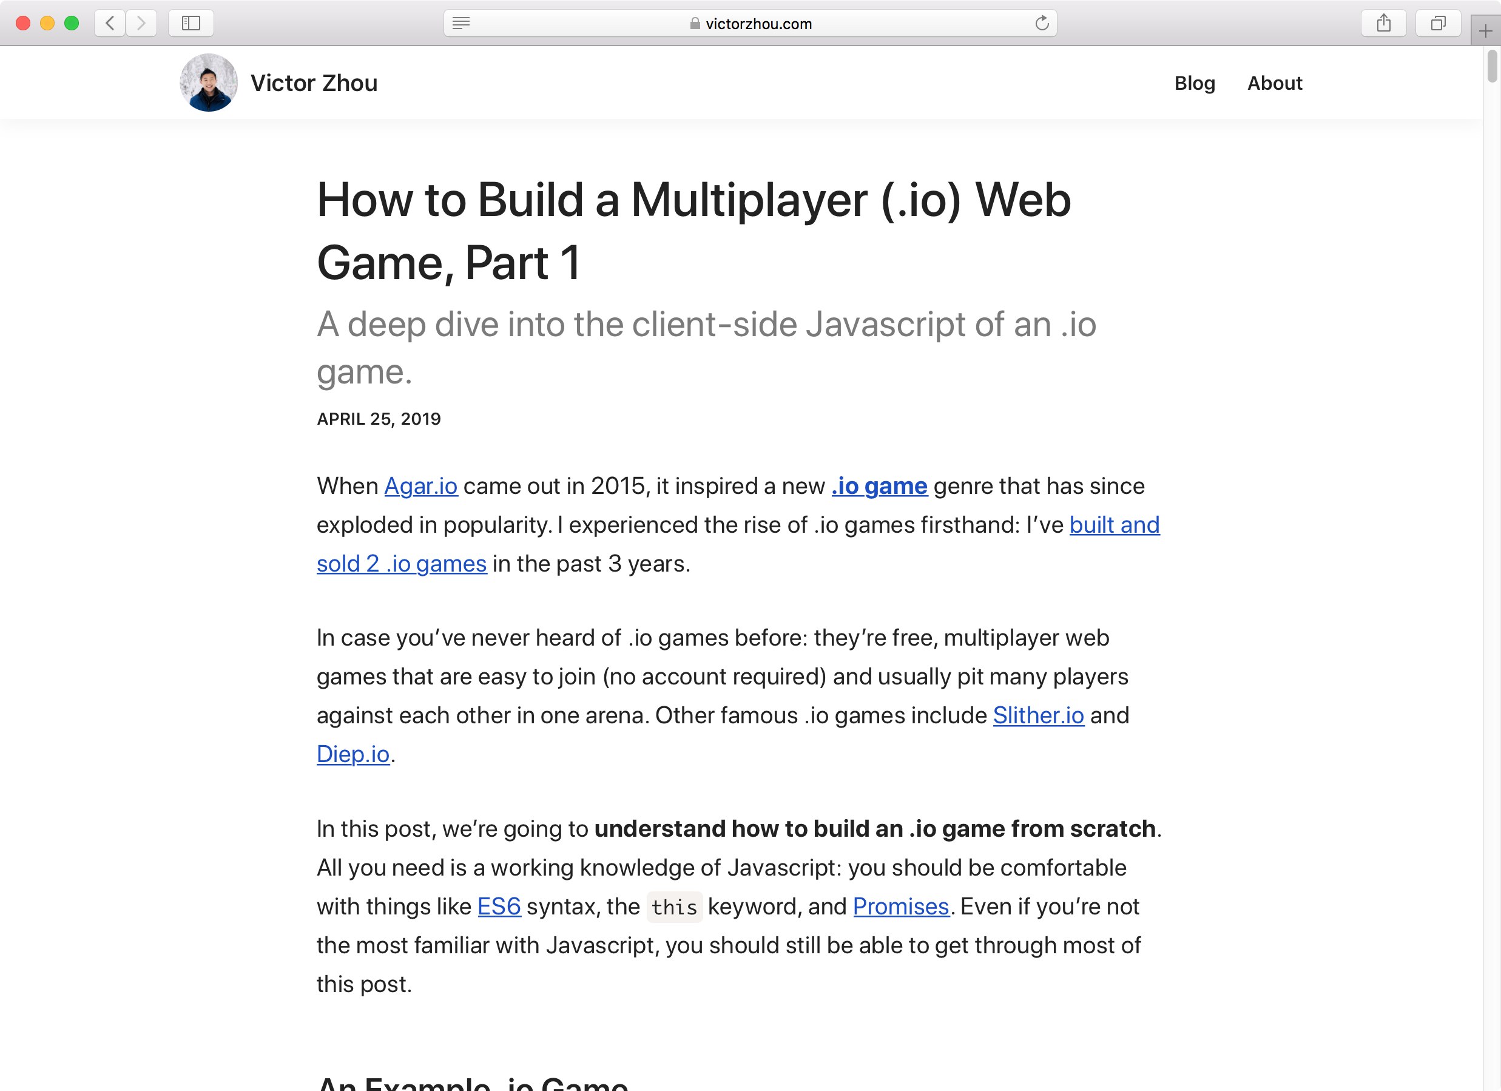Click the APRIL 25, 2019 date
This screenshot has width=1501, height=1091.
[x=379, y=419]
